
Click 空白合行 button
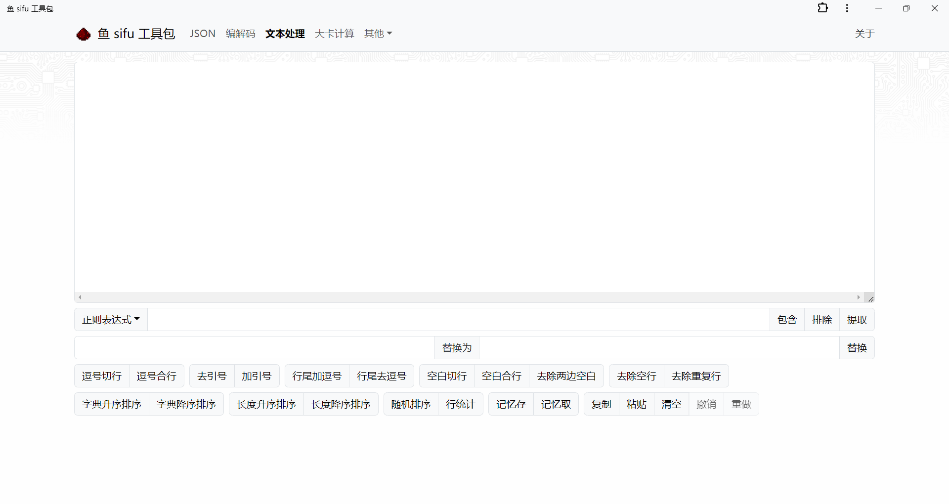(x=502, y=376)
